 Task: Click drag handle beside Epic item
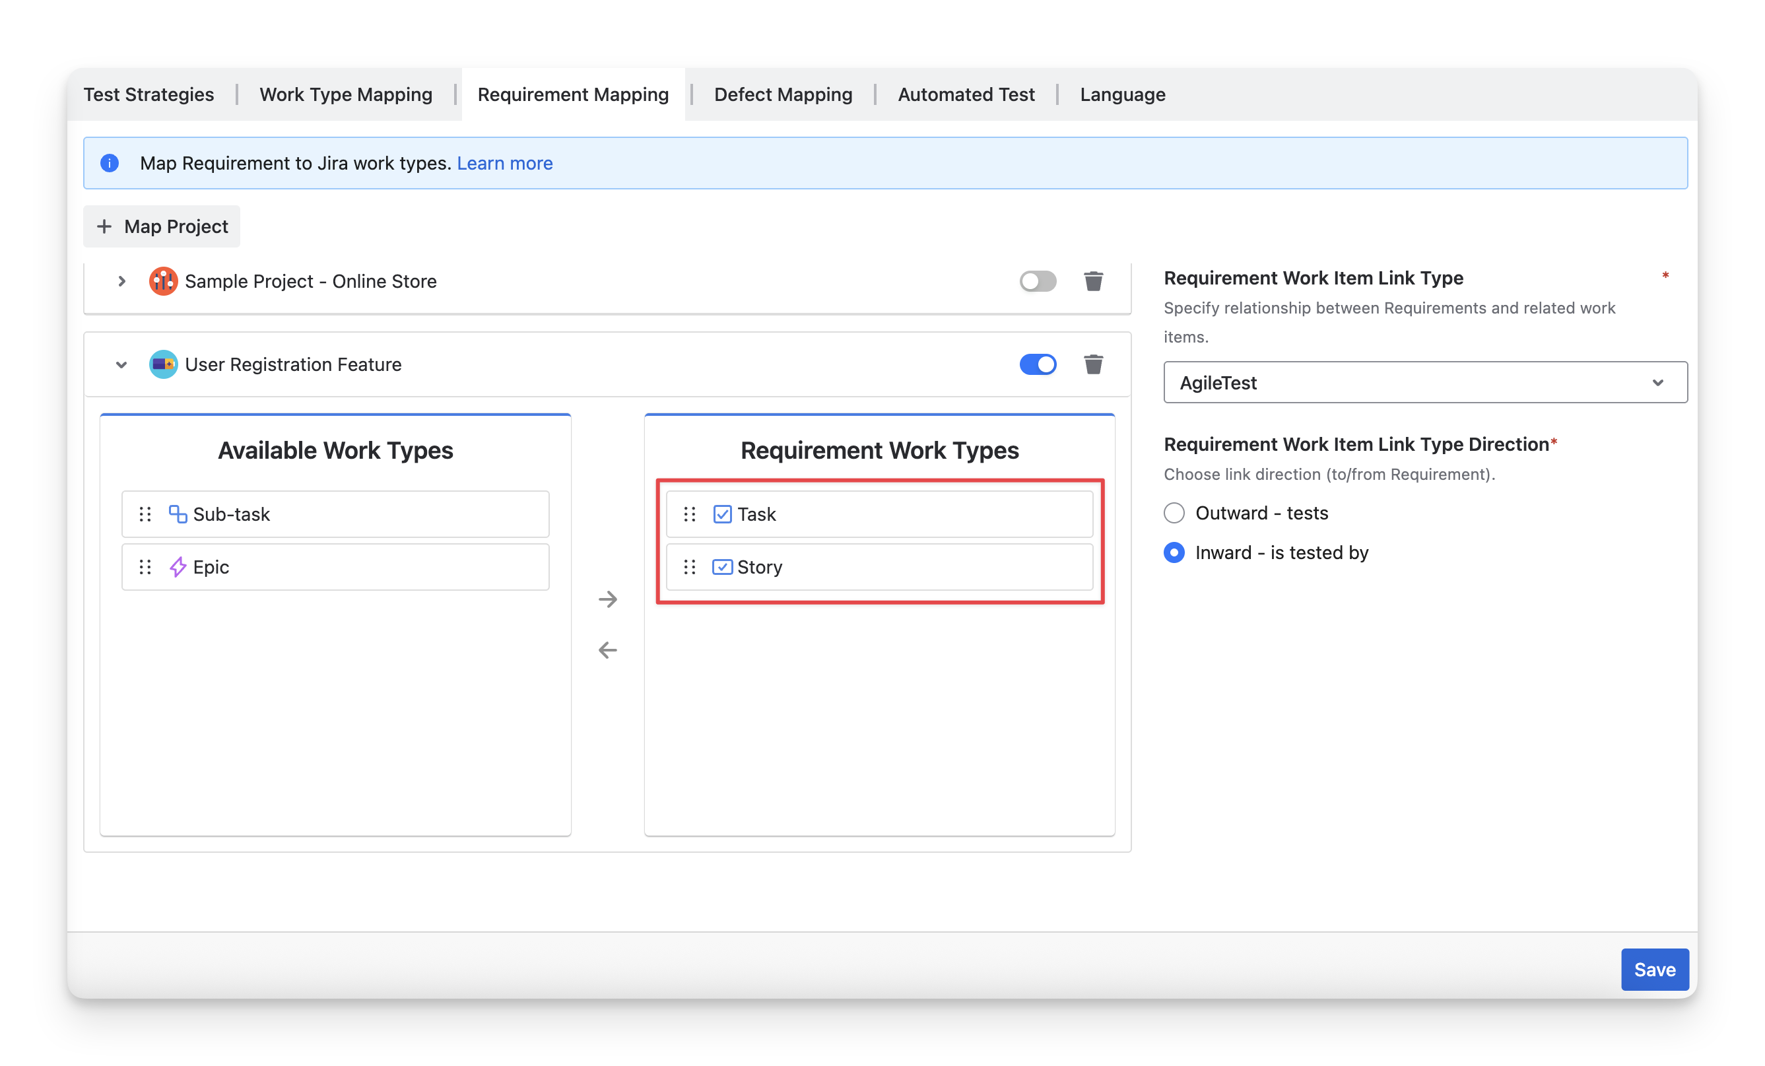(145, 567)
